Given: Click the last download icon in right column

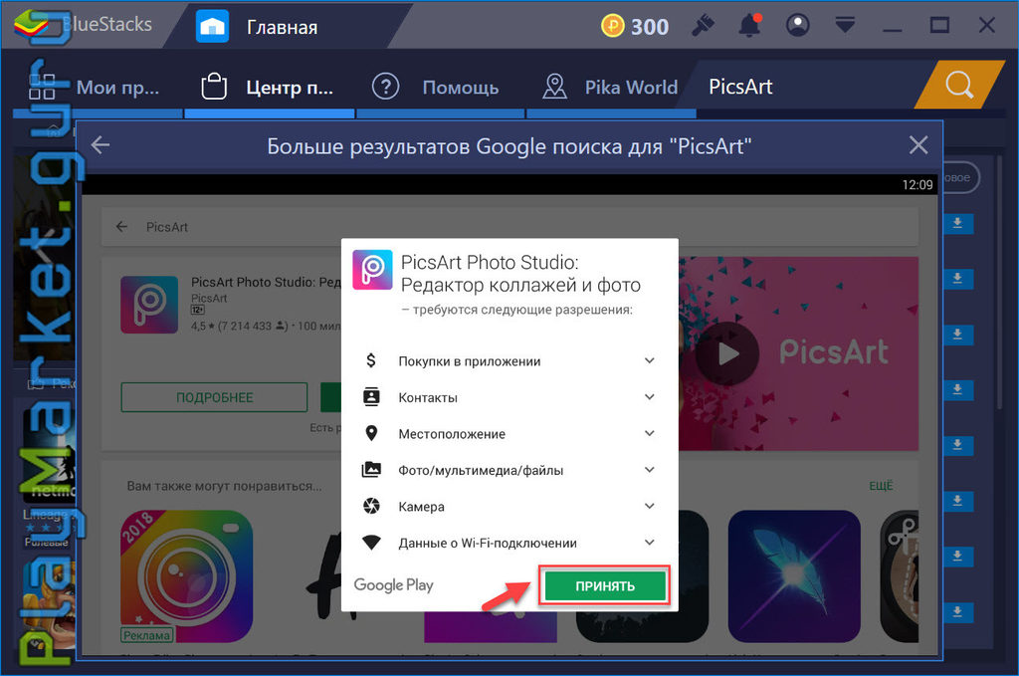Looking at the screenshot, I should point(957,611).
